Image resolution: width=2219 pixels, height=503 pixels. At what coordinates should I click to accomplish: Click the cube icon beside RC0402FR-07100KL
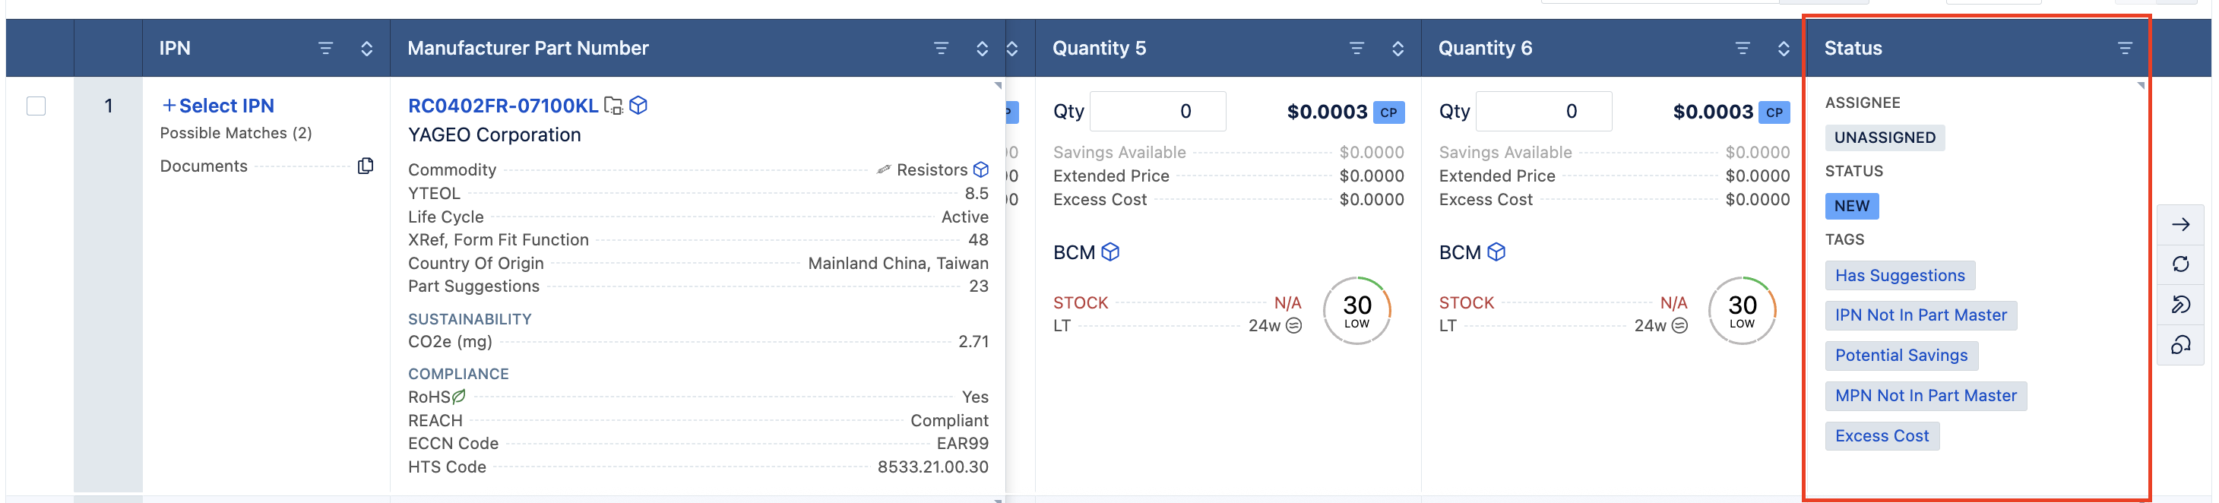tap(638, 105)
